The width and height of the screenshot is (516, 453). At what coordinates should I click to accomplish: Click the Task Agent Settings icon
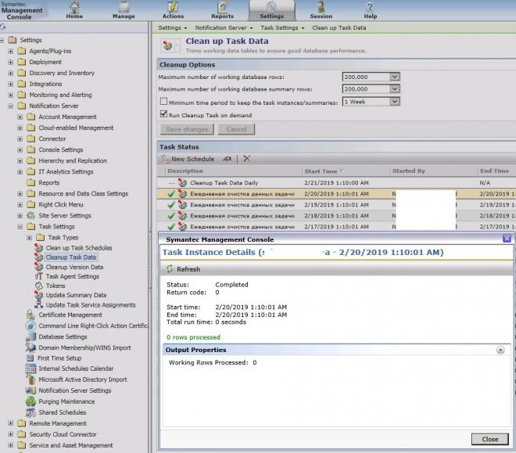click(39, 276)
